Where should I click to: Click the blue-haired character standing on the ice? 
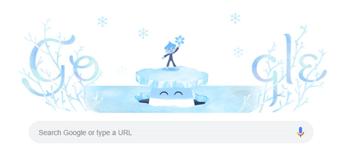pyautogui.click(x=171, y=55)
